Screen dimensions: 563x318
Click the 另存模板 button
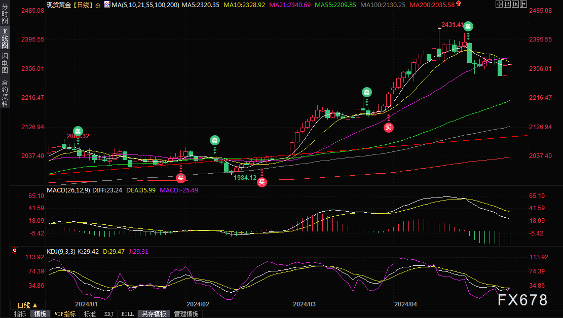(x=154, y=314)
